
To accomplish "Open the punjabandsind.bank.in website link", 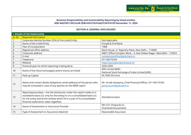I will (x=118, y=63).
